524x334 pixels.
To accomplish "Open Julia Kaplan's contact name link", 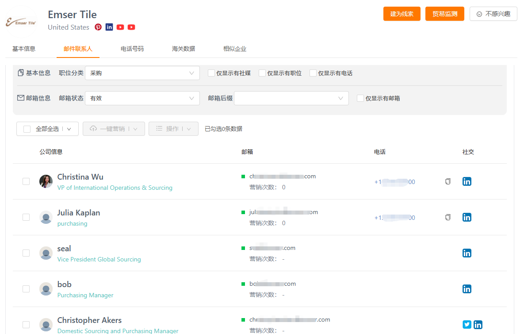I will pos(79,213).
